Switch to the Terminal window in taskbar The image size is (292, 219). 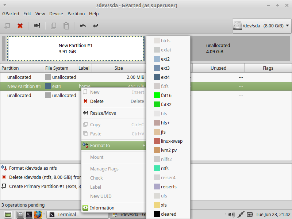tap(77, 215)
